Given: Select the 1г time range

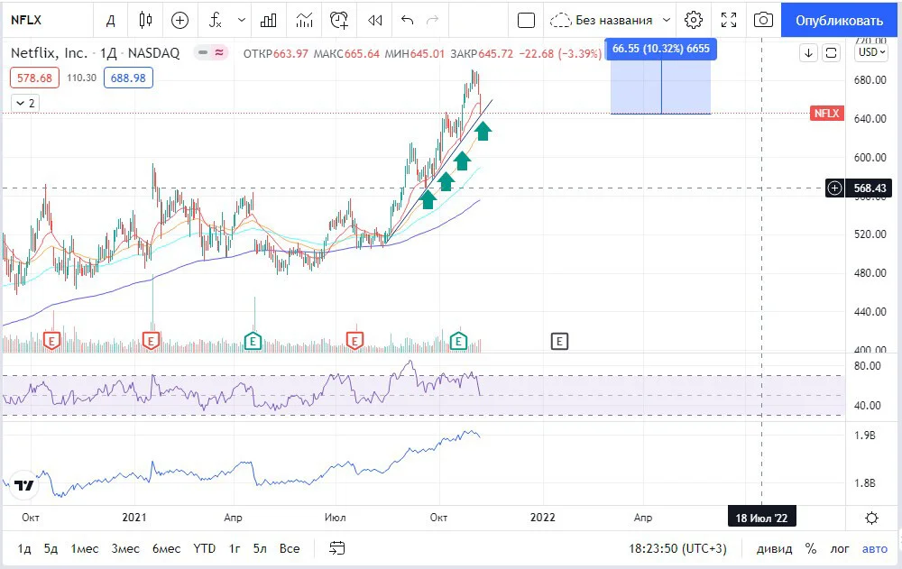Looking at the screenshot, I should (235, 548).
